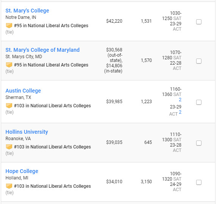
Task: Open footnote 2 beside Austin College SAT range
Action: tap(180, 100)
